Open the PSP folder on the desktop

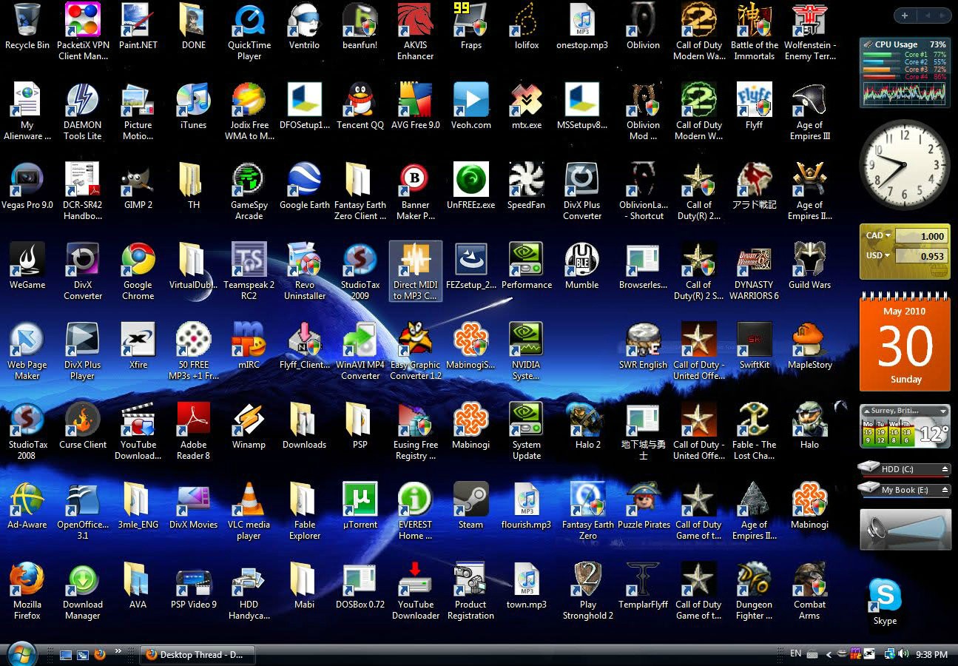pyautogui.click(x=360, y=427)
